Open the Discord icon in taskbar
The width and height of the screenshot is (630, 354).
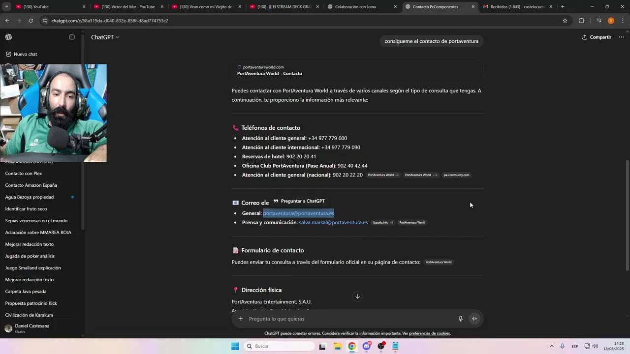[x=367, y=346]
